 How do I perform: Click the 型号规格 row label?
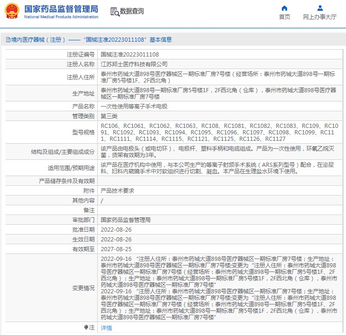(83, 133)
